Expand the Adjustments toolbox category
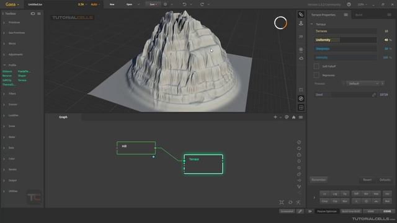Screen dimensions: 397x223 pos(16,55)
